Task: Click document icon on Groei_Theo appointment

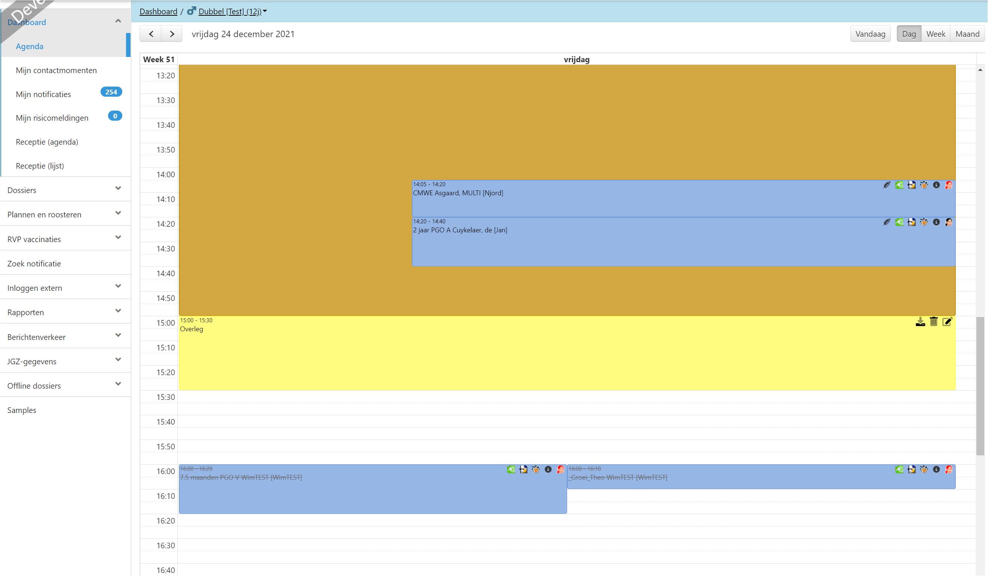Action: pos(911,470)
